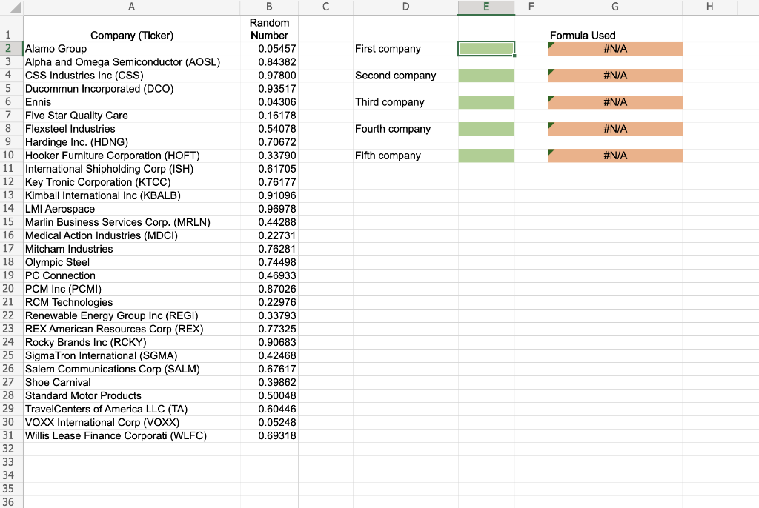Select the 'RCM Technologies' cell
The height and width of the screenshot is (508, 759).
[x=132, y=302]
